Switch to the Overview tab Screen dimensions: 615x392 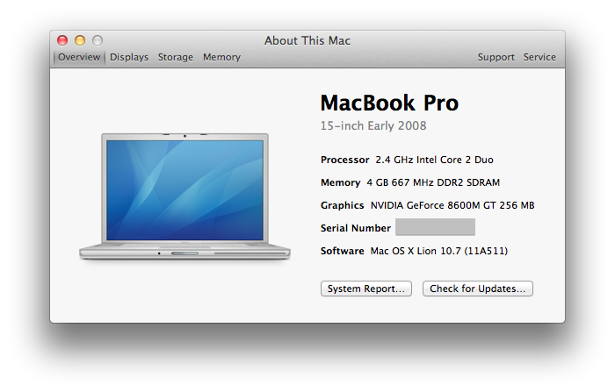pos(79,57)
